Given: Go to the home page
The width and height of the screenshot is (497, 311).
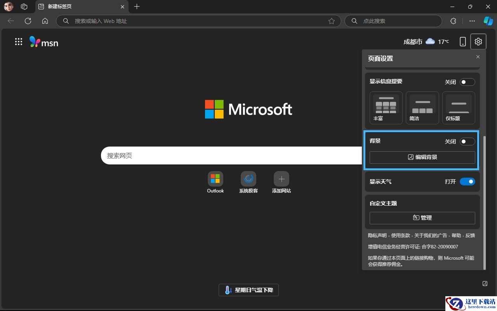Looking at the screenshot, I should pyautogui.click(x=45, y=21).
